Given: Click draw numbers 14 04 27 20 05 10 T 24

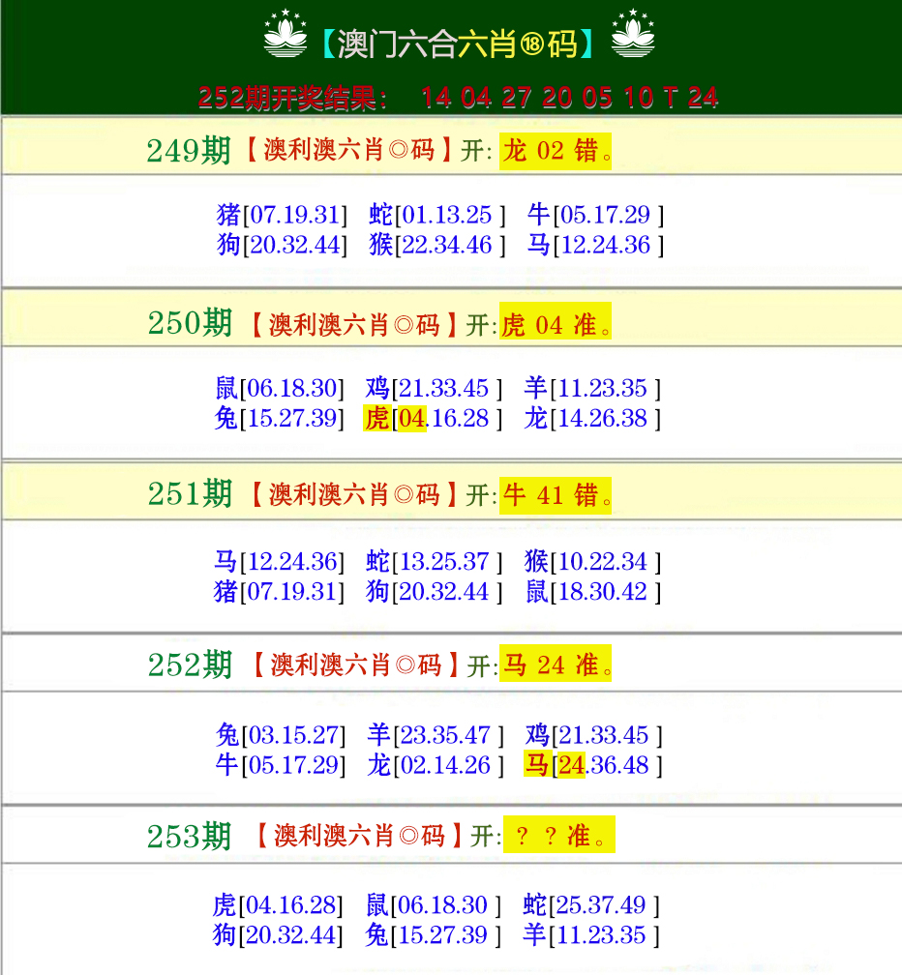Looking at the screenshot, I should [570, 98].
